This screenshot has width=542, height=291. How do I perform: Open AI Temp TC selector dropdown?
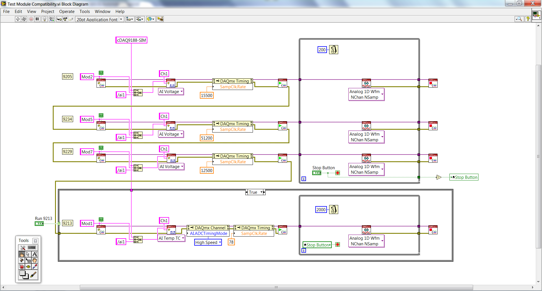click(x=171, y=238)
